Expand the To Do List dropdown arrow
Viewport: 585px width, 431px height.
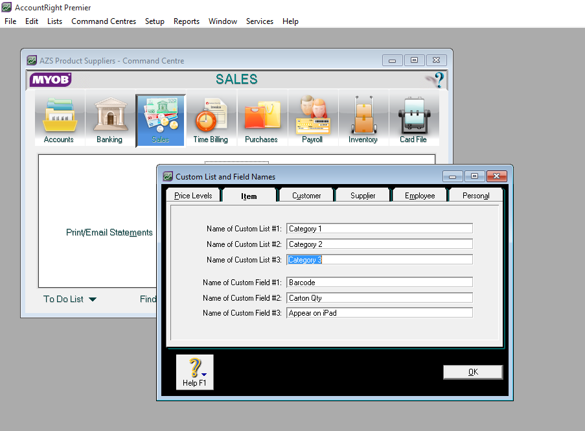click(x=93, y=299)
